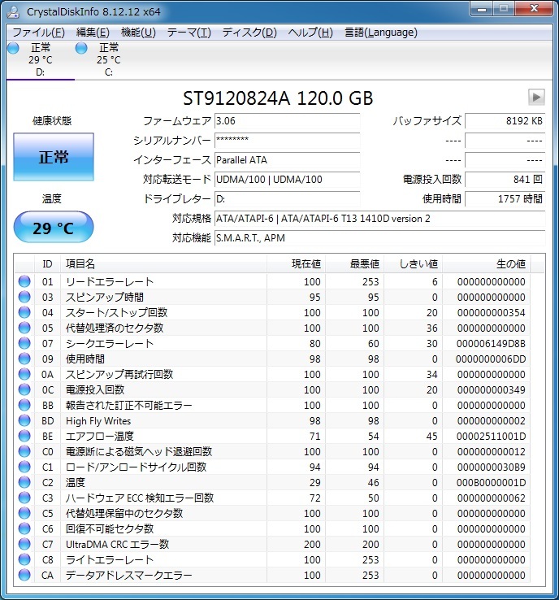Click the 生の値 column header

pos(510,264)
